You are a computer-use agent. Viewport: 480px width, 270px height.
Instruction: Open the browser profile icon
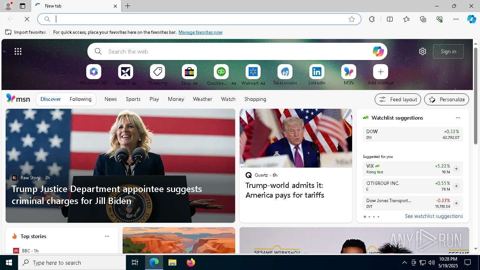[x=8, y=6]
